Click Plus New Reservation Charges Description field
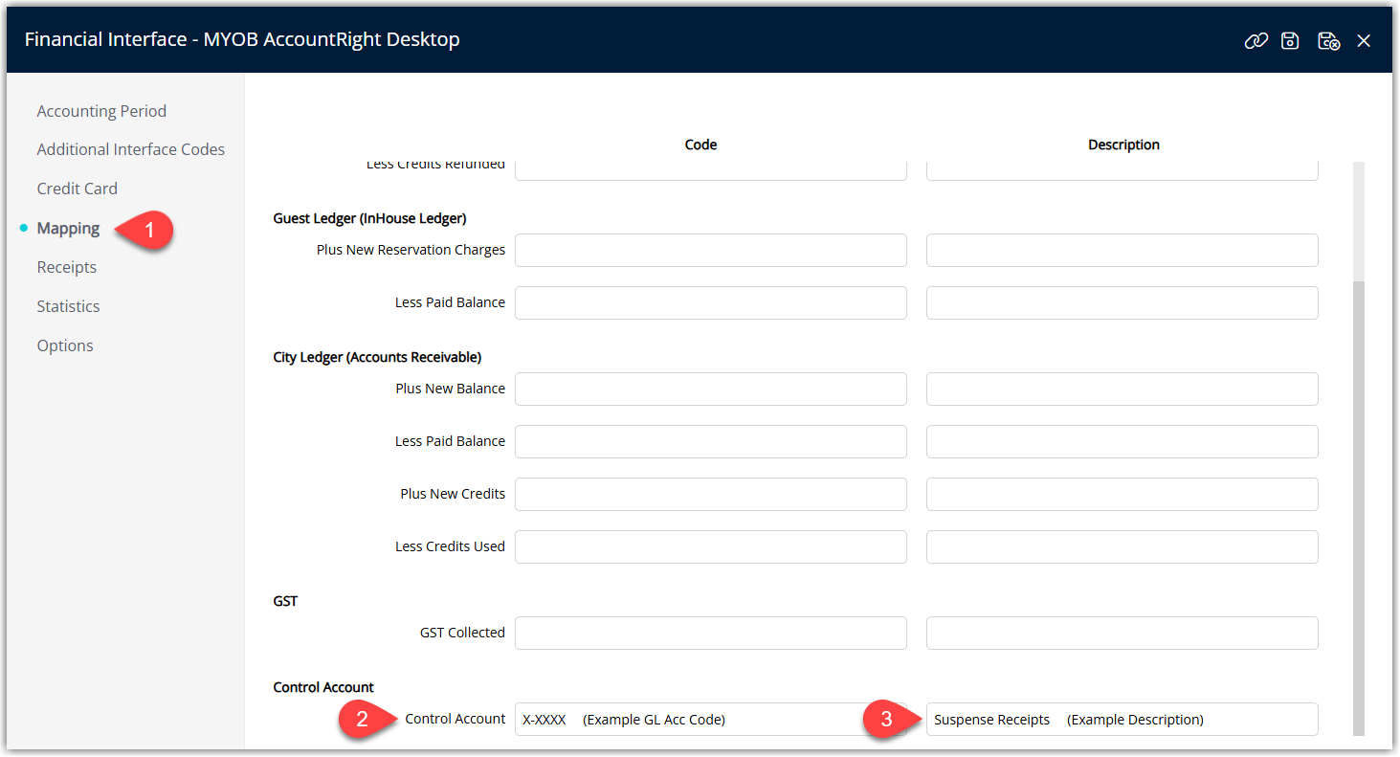 point(1122,250)
